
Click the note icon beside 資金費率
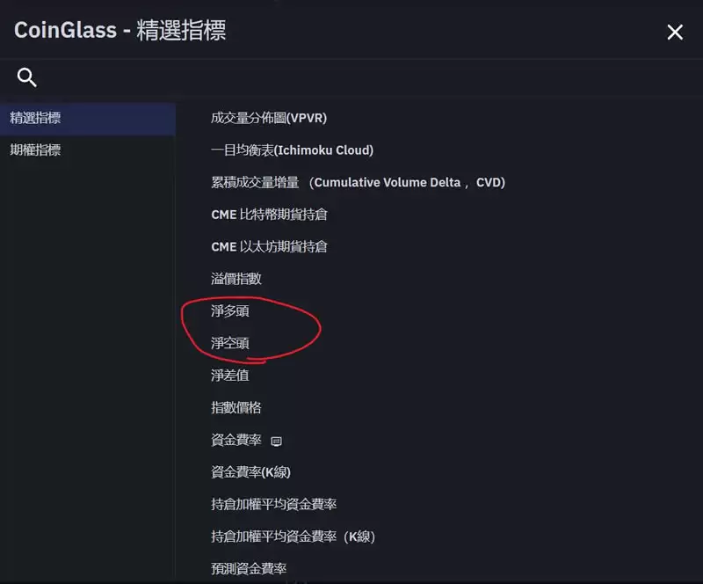pyautogui.click(x=276, y=441)
